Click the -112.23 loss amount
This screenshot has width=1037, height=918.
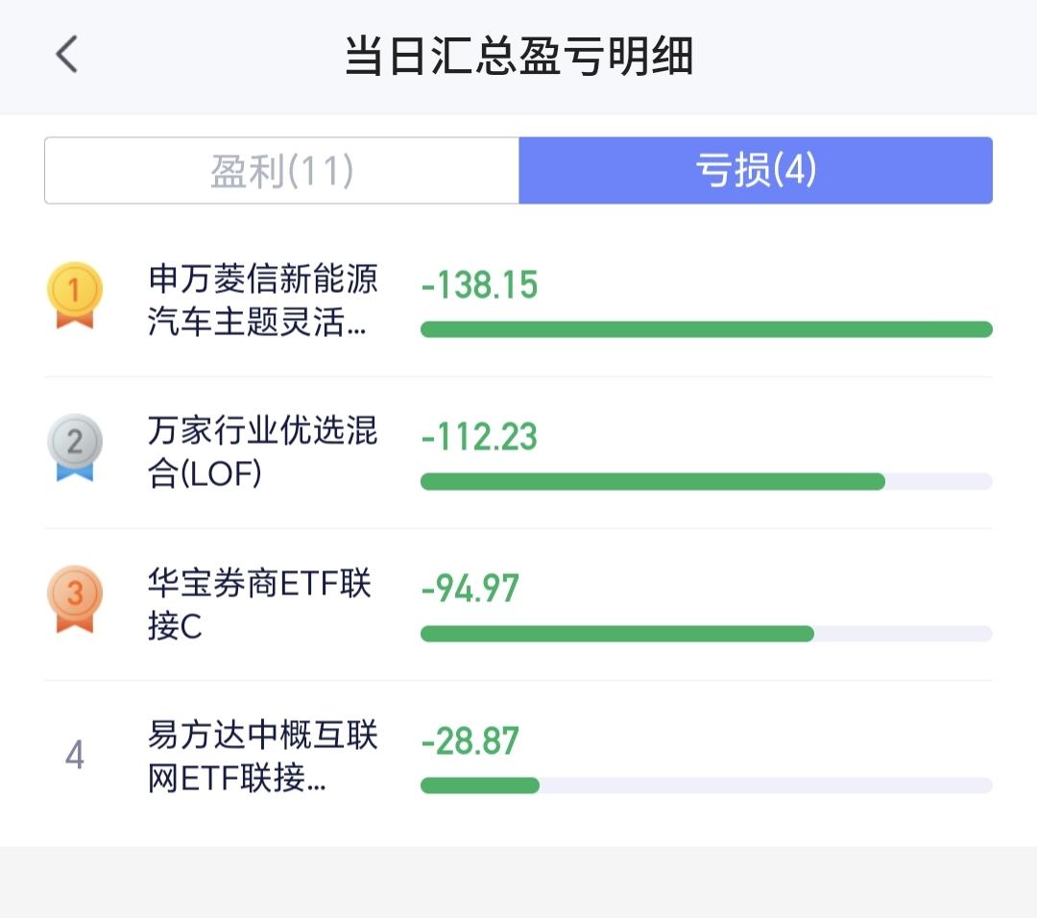click(479, 437)
